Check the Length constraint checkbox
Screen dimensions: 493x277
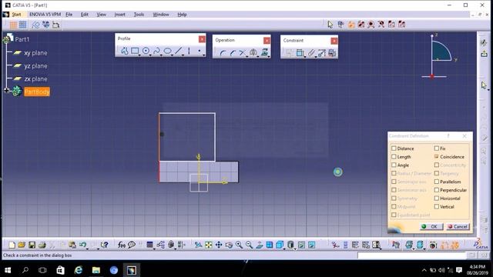pos(394,156)
